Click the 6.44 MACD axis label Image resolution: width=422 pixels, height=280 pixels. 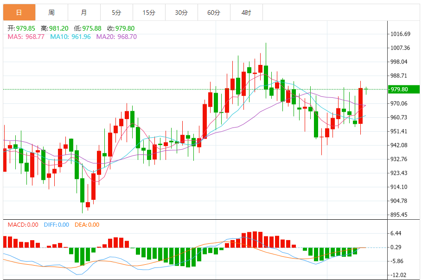(x=396, y=233)
